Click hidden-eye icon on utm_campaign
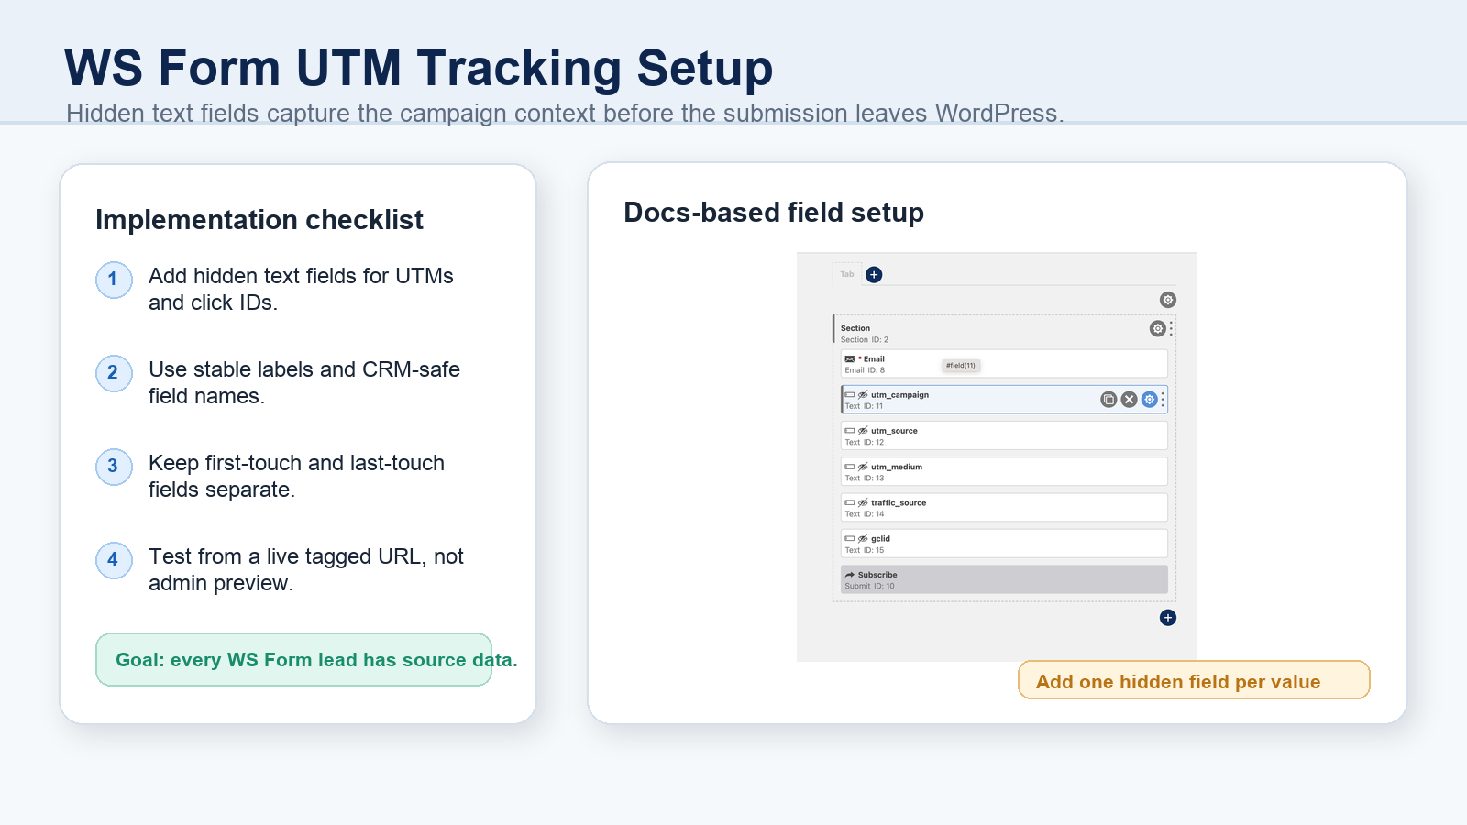 point(863,394)
